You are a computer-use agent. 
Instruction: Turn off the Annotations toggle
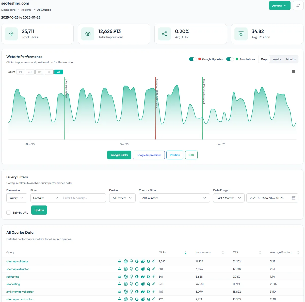(x=230, y=59)
